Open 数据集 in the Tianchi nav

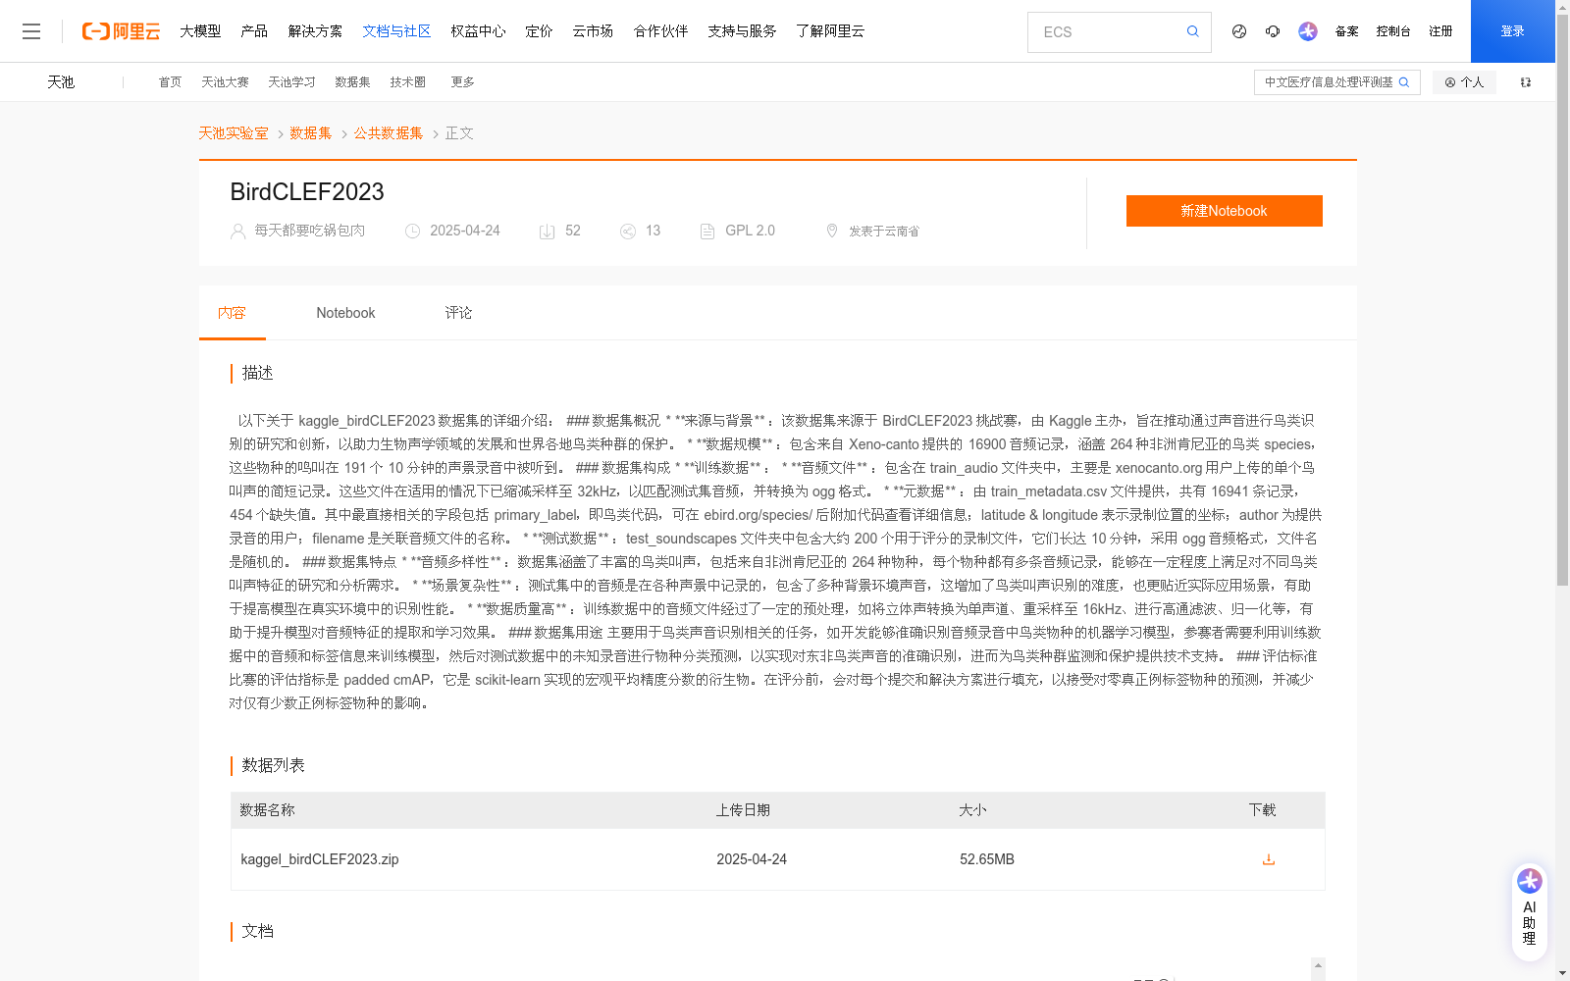click(x=352, y=82)
